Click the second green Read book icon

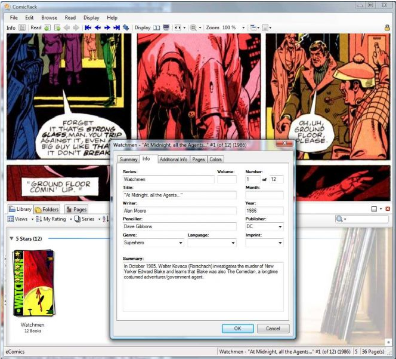coord(57,27)
